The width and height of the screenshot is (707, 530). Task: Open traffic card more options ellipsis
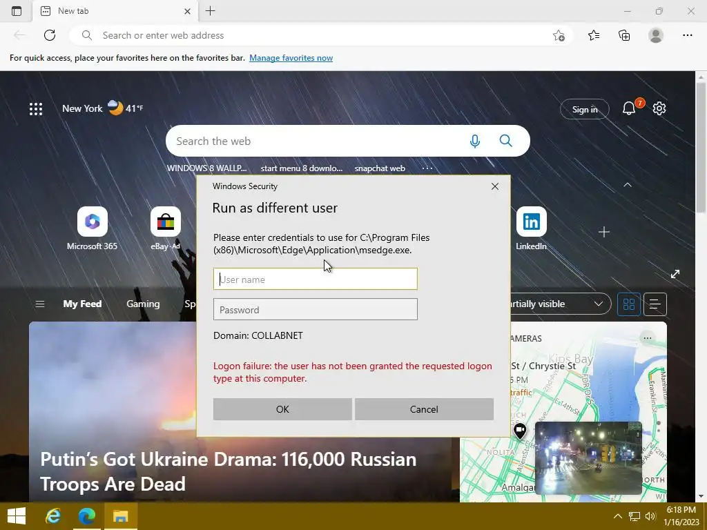pos(648,338)
